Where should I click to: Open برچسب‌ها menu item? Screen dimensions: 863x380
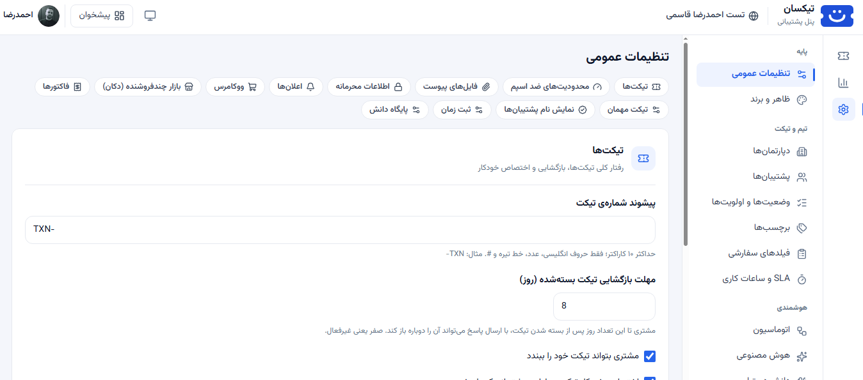755,228
